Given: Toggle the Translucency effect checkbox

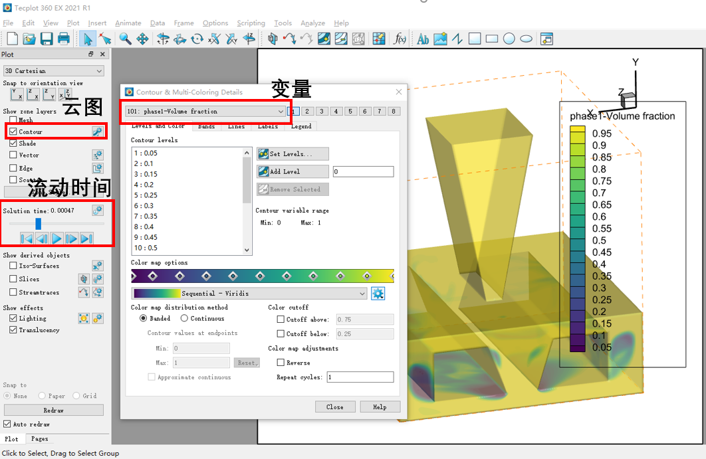Looking at the screenshot, I should (x=13, y=330).
